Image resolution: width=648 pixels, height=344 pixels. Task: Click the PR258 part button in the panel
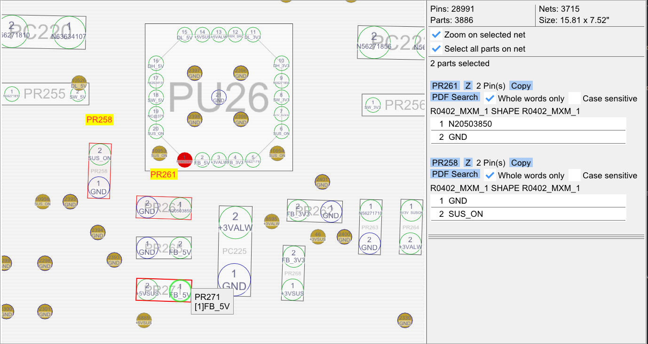(x=445, y=162)
